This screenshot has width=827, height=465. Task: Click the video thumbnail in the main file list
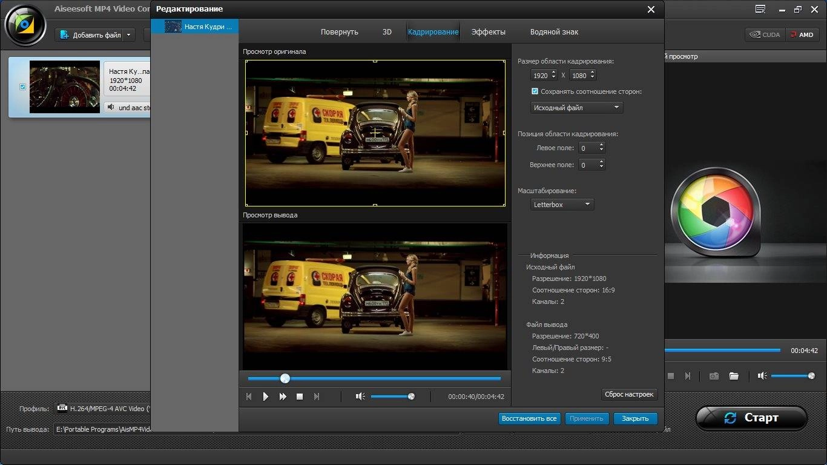tap(64, 87)
